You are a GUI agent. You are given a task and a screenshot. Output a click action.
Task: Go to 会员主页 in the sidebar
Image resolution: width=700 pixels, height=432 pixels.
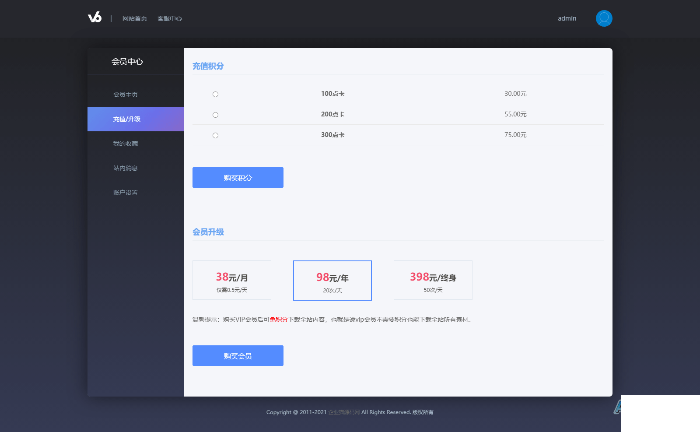pos(126,95)
